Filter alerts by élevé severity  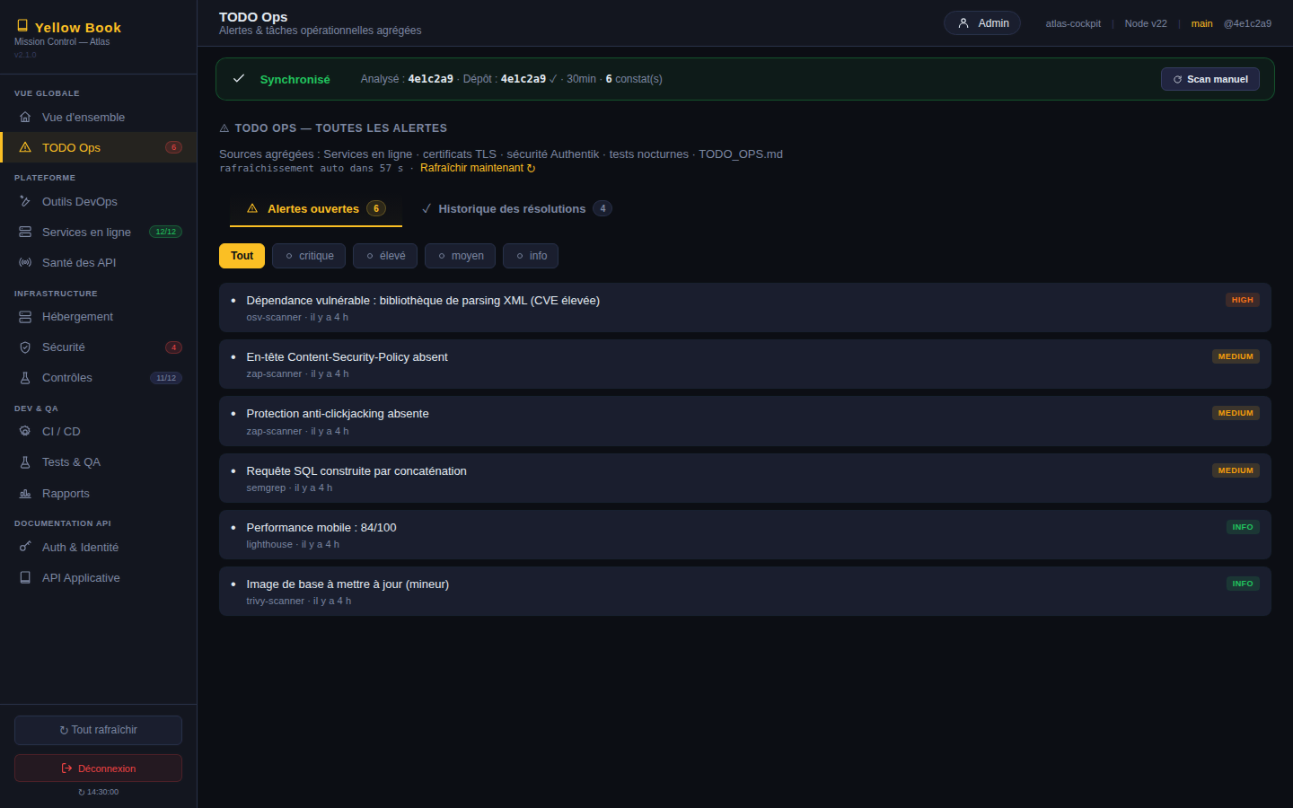385,256
